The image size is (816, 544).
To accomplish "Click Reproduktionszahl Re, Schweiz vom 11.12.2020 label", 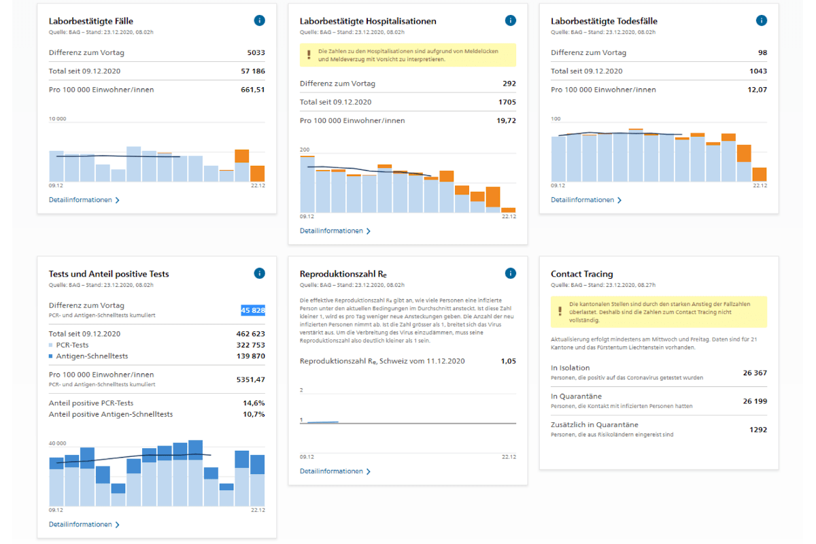I will (x=382, y=361).
